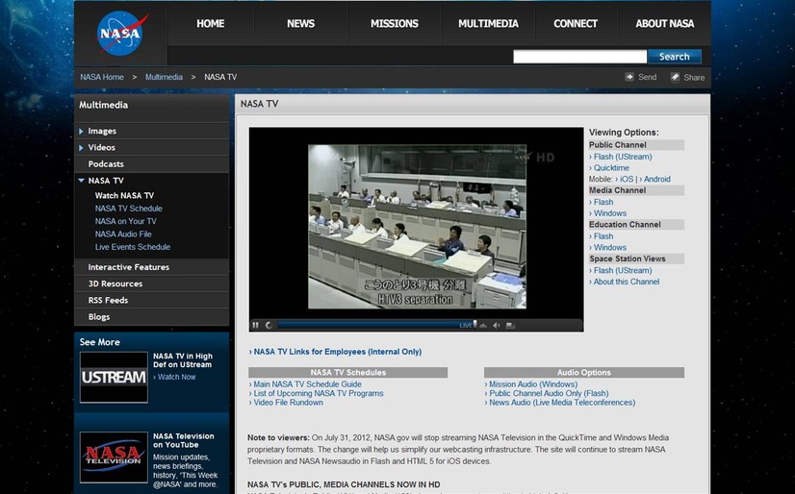Screen dimensions: 795x494
Task: Go to Multimedia breadcrumb link
Action: (164, 77)
